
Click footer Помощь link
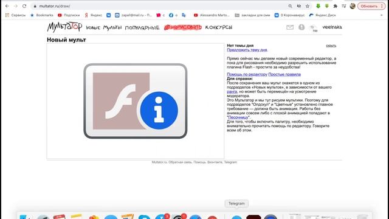point(200,162)
